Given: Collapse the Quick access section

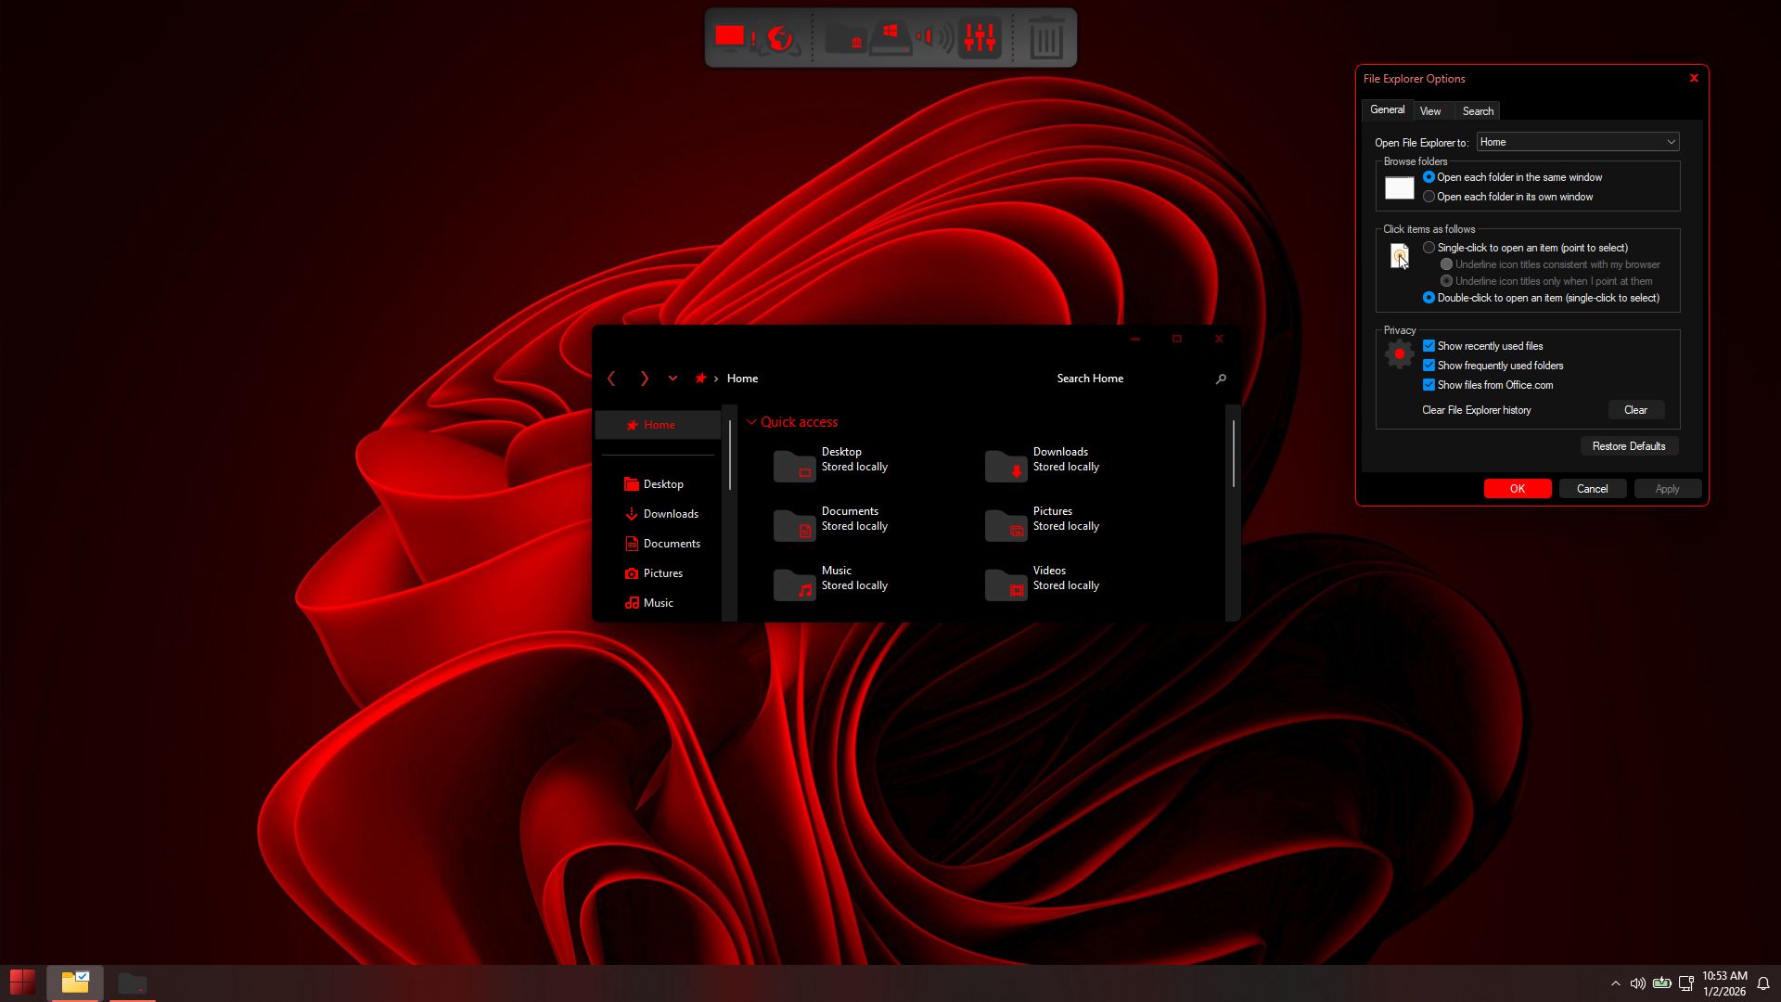Looking at the screenshot, I should [751, 422].
